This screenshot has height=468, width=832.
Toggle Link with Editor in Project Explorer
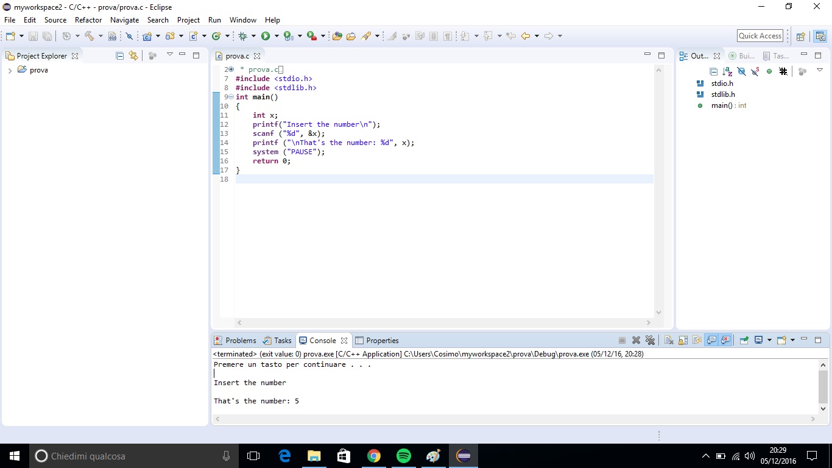click(x=133, y=56)
